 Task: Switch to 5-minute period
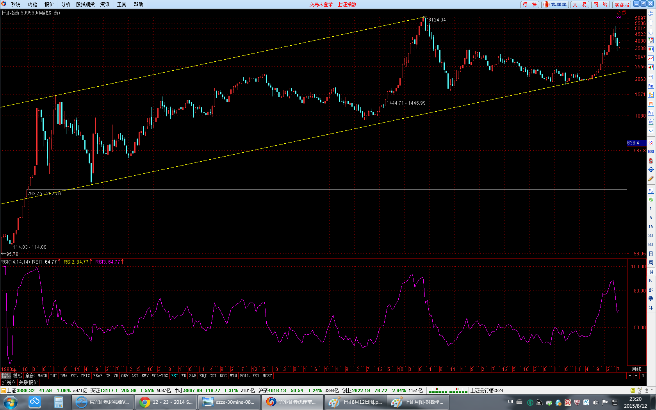point(651,218)
